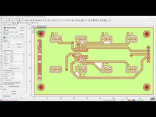Select the first row in tools table
The width and height of the screenshot is (156, 117).
pos(14,38)
